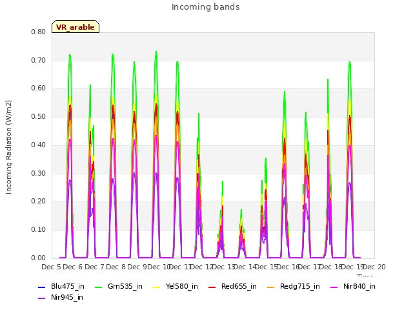This screenshot has width=413, height=310.
Task: Click the Dec 7 x-axis date label
Action: [94, 267]
